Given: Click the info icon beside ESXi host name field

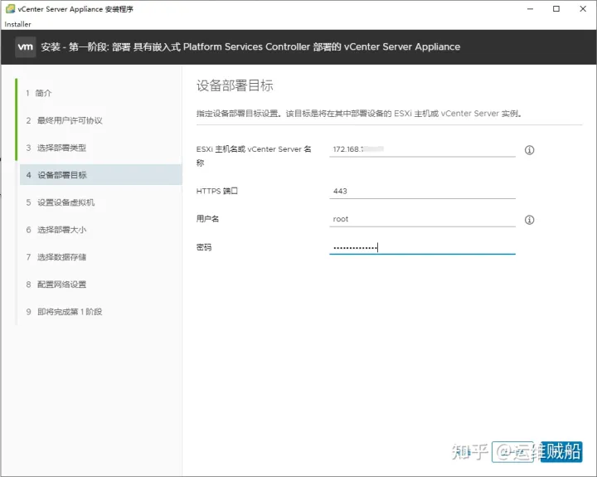Looking at the screenshot, I should [529, 150].
